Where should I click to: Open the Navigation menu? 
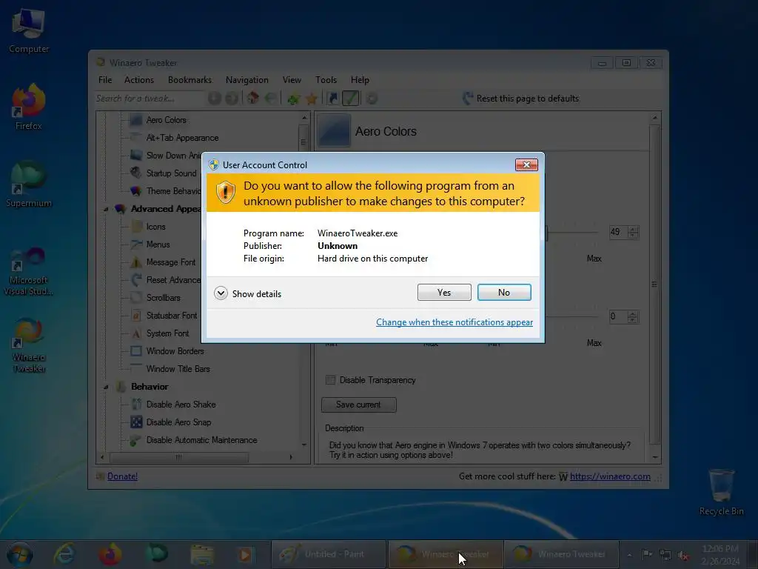[x=247, y=80]
